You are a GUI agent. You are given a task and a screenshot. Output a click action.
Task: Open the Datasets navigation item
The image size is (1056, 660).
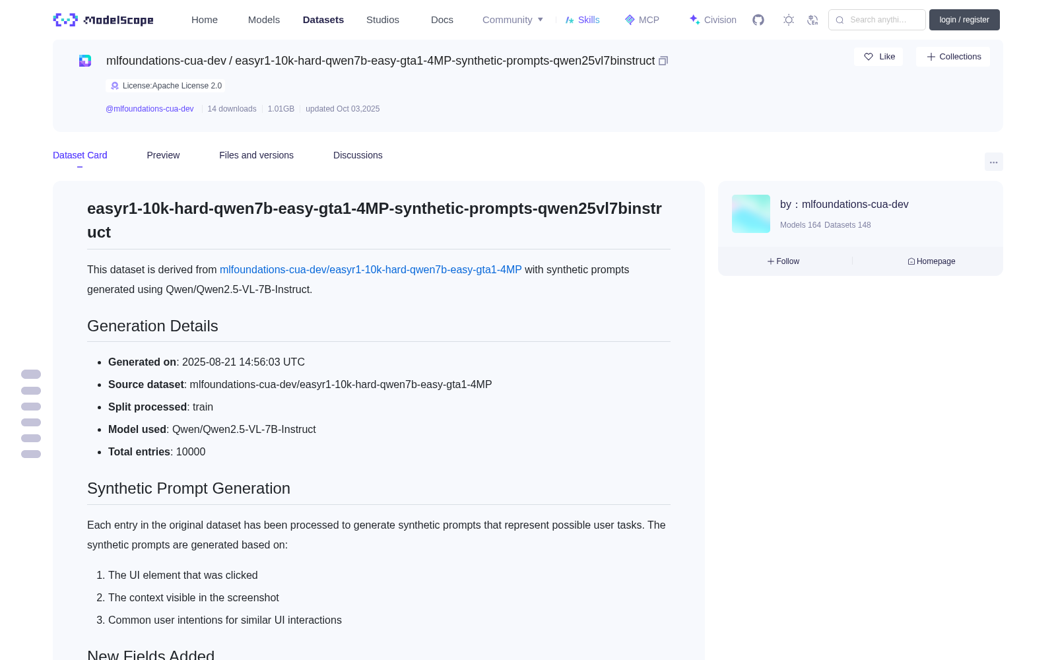click(323, 20)
